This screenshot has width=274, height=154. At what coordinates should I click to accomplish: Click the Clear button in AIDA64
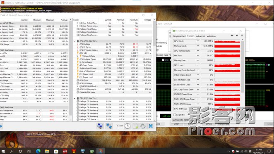tap(176, 124)
